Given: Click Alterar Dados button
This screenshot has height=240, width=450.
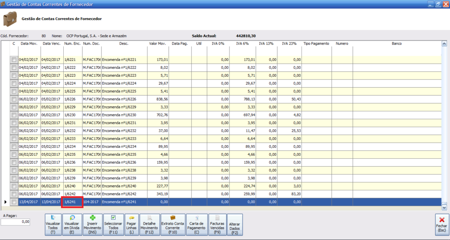Looking at the screenshot, I should [x=234, y=224].
